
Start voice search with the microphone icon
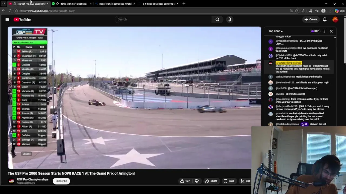(x=230, y=19)
